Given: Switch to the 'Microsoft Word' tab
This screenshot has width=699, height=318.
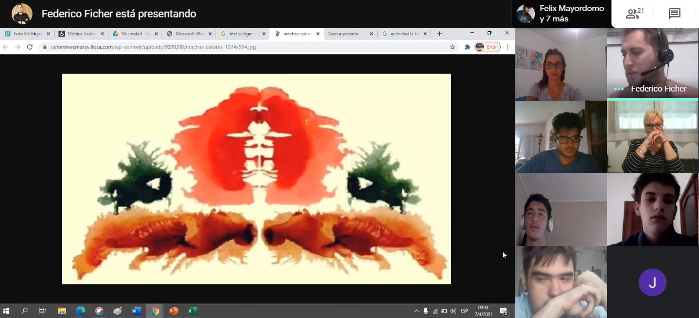Looking at the screenshot, I should [x=188, y=34].
